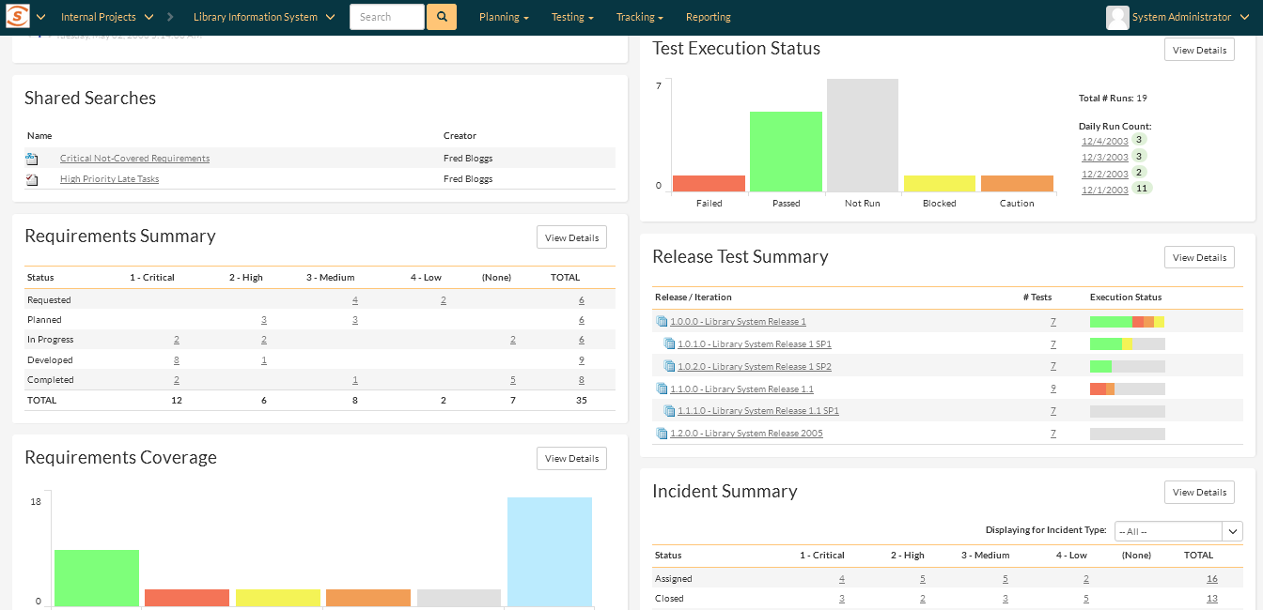Screen dimensions: 1263x610
Task: Open the Testing menu
Action: 572,17
